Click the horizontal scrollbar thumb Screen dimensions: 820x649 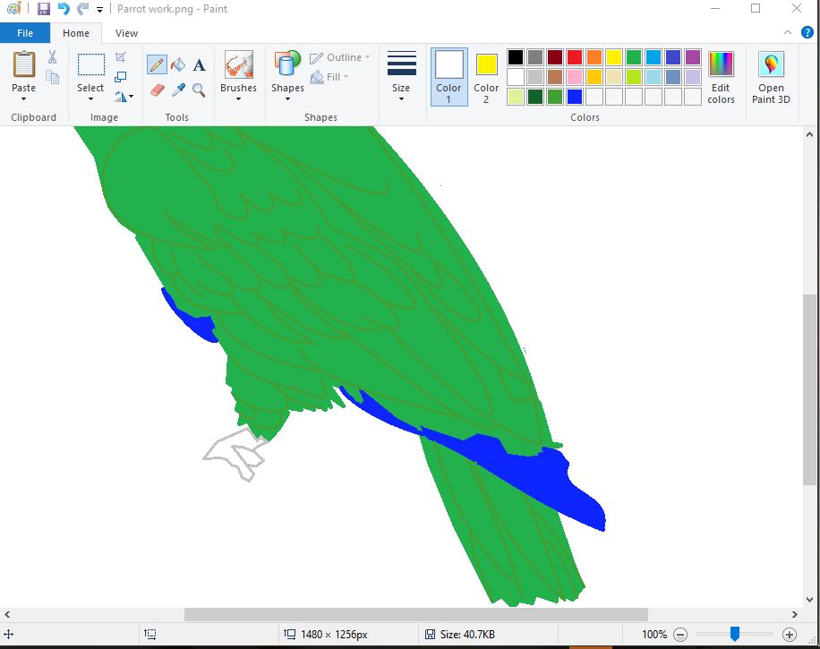coord(416,614)
